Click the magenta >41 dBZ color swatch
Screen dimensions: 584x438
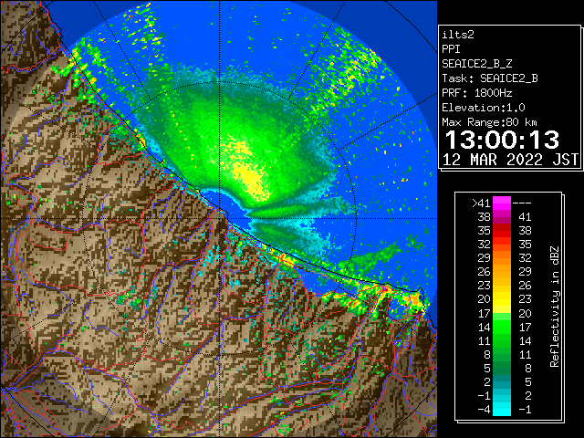(502, 203)
